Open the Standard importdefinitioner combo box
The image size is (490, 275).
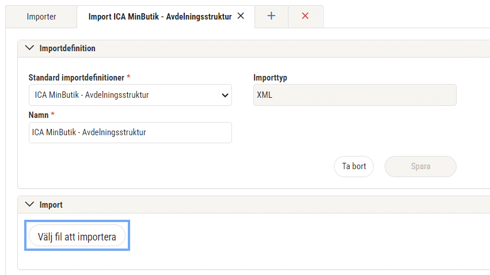click(130, 95)
